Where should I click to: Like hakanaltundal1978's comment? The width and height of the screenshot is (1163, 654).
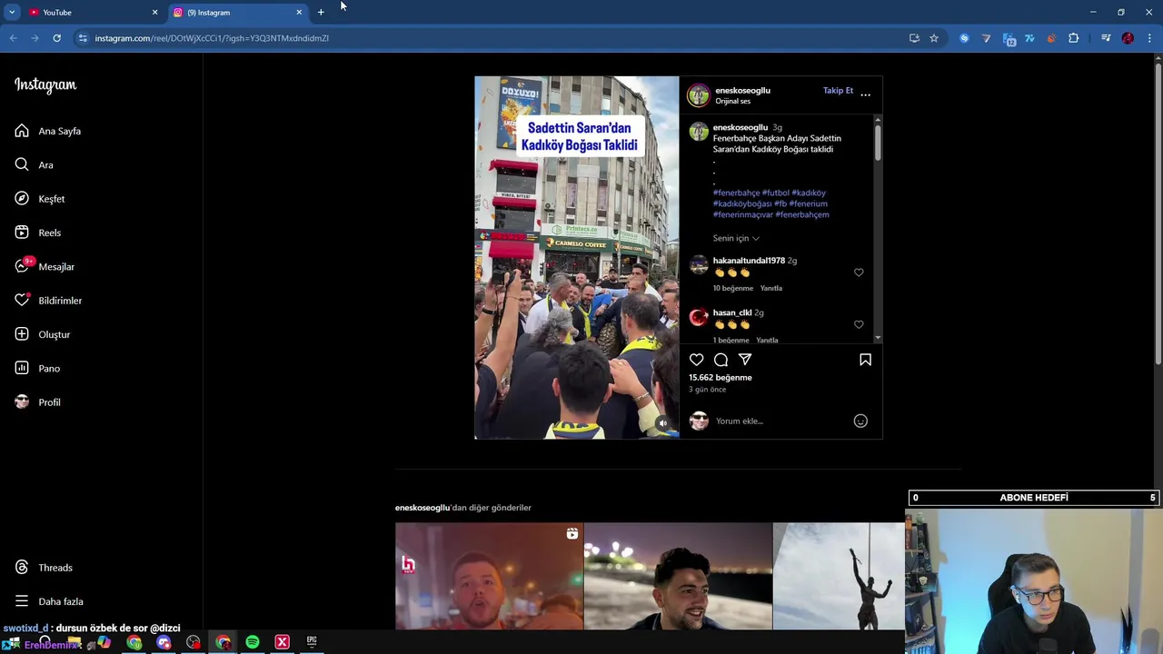click(x=859, y=272)
